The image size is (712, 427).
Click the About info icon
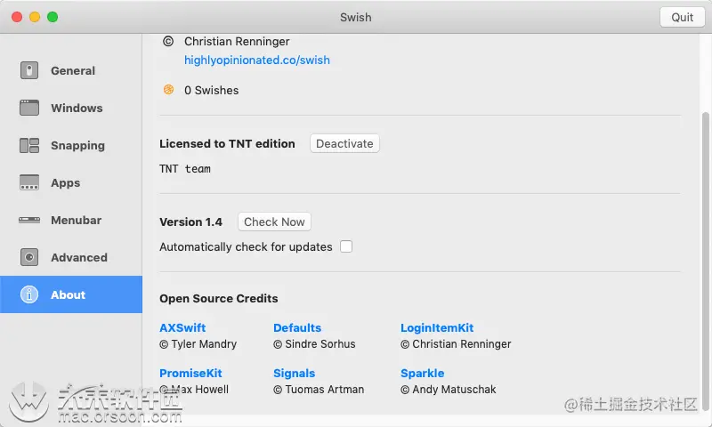29,295
